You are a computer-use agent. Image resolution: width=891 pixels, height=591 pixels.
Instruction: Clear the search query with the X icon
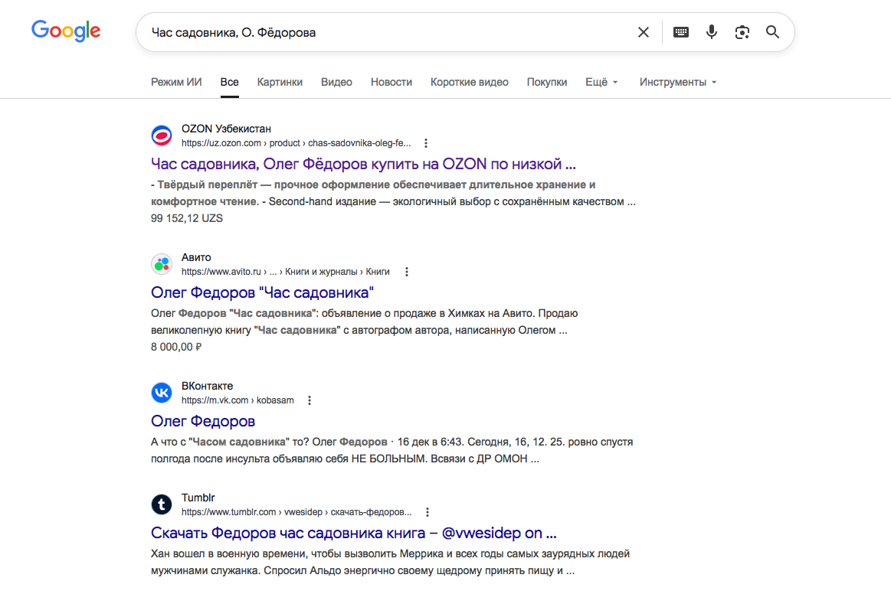(x=644, y=32)
